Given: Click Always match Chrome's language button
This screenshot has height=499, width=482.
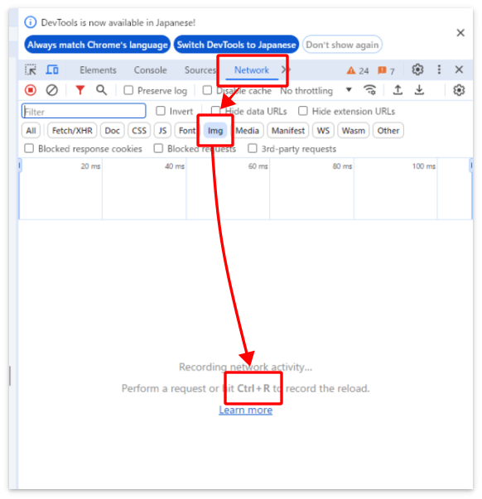Looking at the screenshot, I should click(x=97, y=45).
